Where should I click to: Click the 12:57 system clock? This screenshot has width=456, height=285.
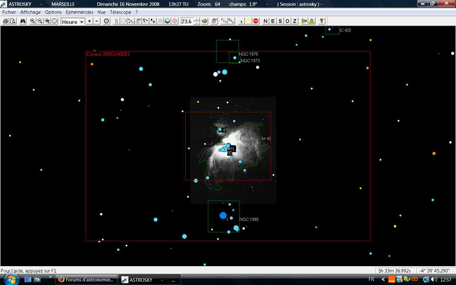click(x=446, y=279)
